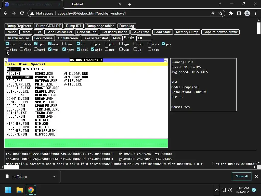Select drive A icon
Viewport: 261px width, 196px height.
14,69
